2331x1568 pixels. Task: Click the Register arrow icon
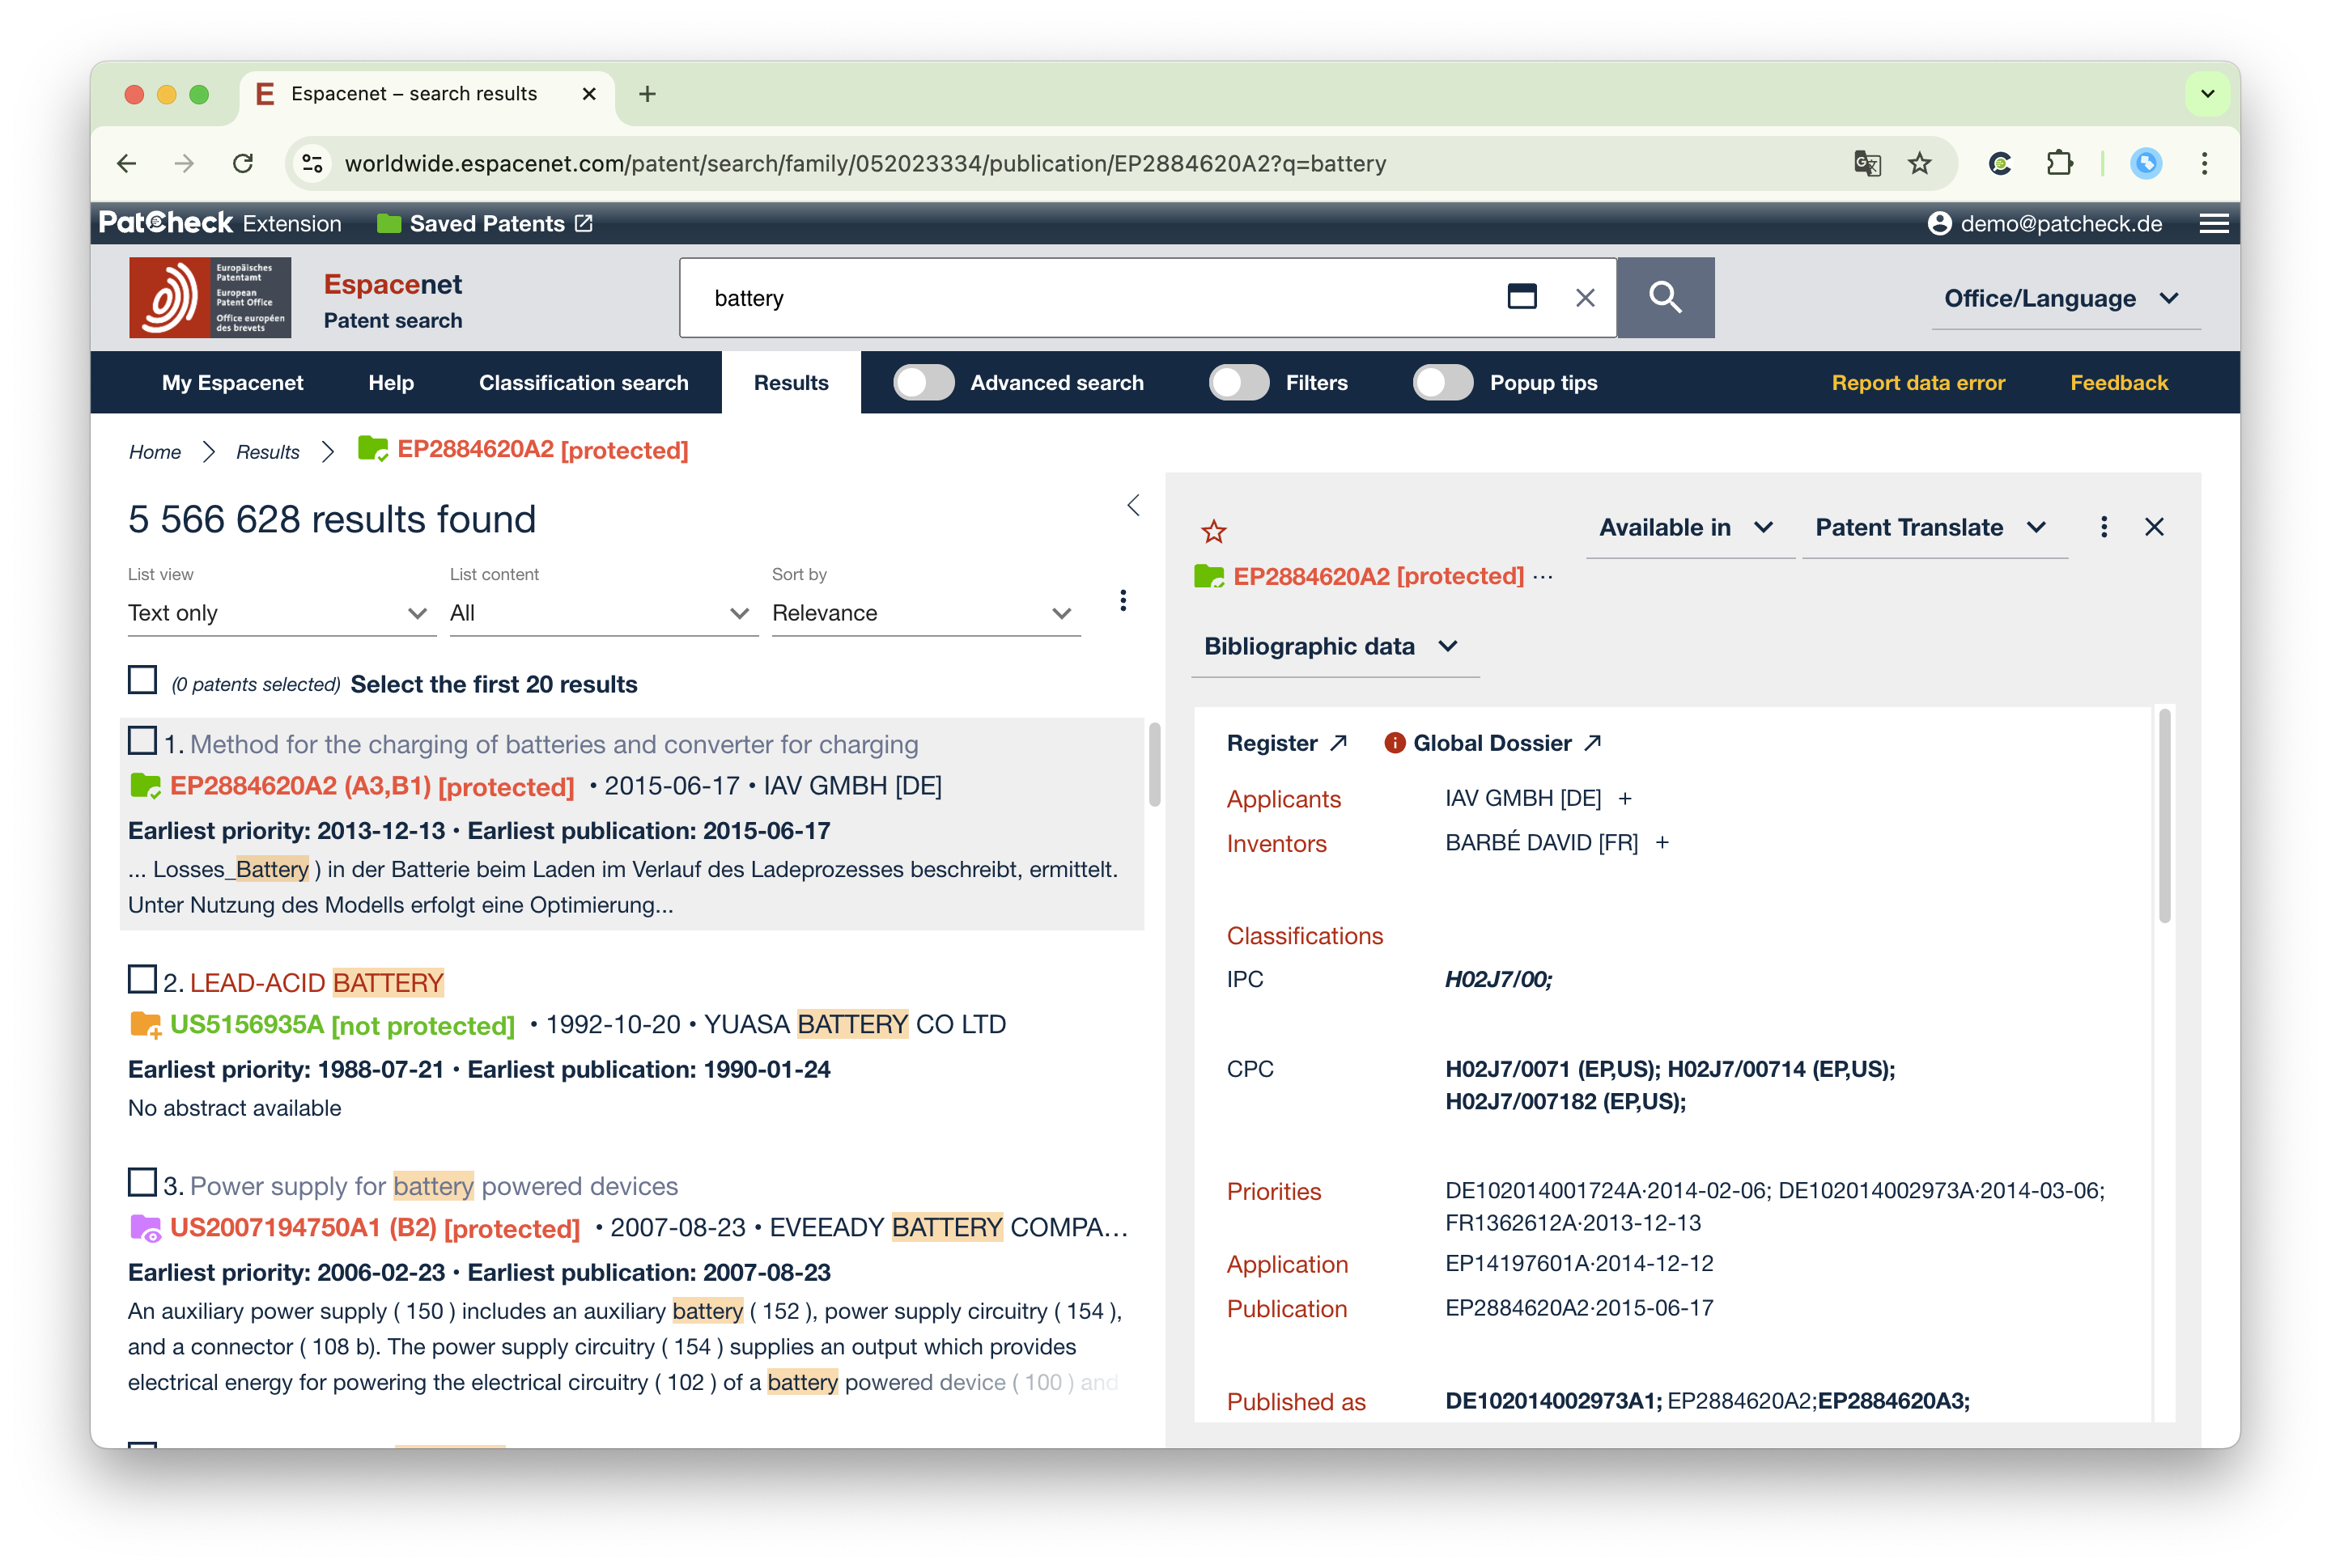pyautogui.click(x=1340, y=742)
